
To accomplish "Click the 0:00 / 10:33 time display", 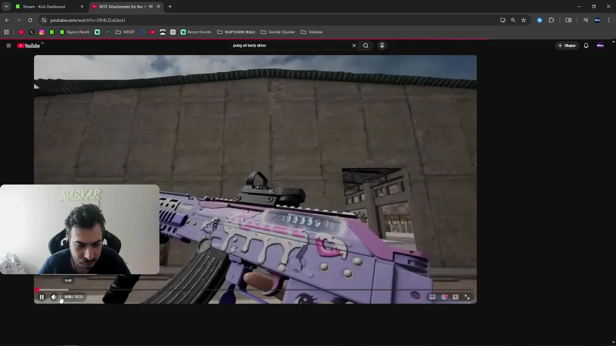I will (x=74, y=297).
